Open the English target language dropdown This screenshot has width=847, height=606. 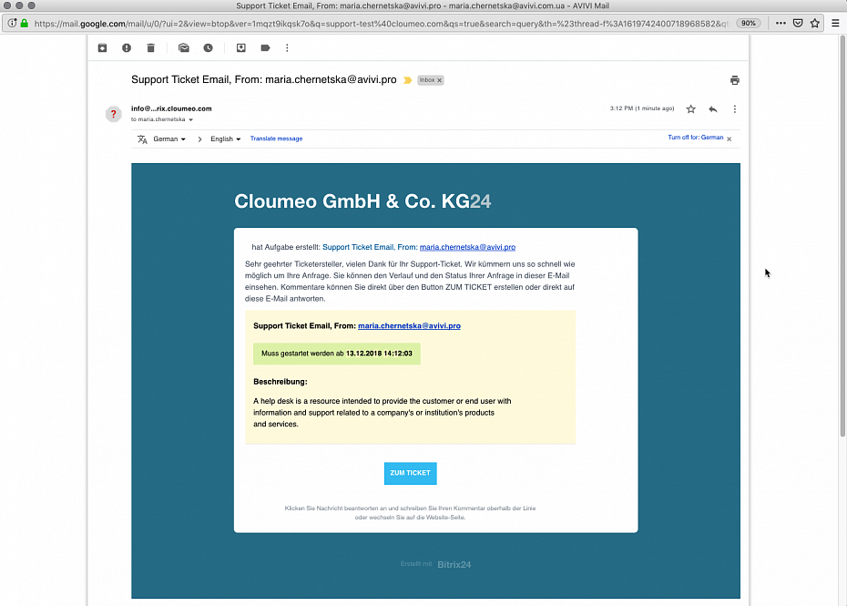225,139
